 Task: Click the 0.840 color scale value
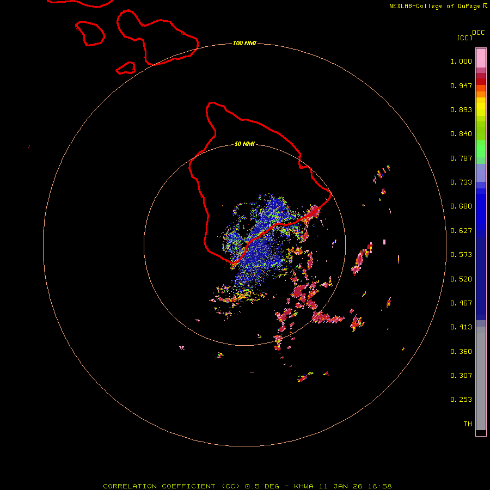pyautogui.click(x=461, y=134)
